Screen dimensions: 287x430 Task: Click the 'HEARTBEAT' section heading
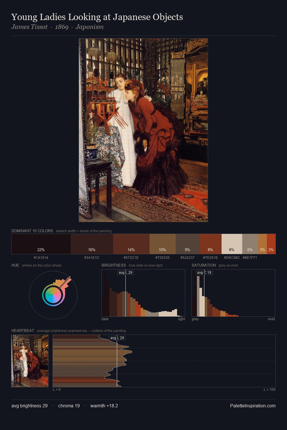[23, 331]
